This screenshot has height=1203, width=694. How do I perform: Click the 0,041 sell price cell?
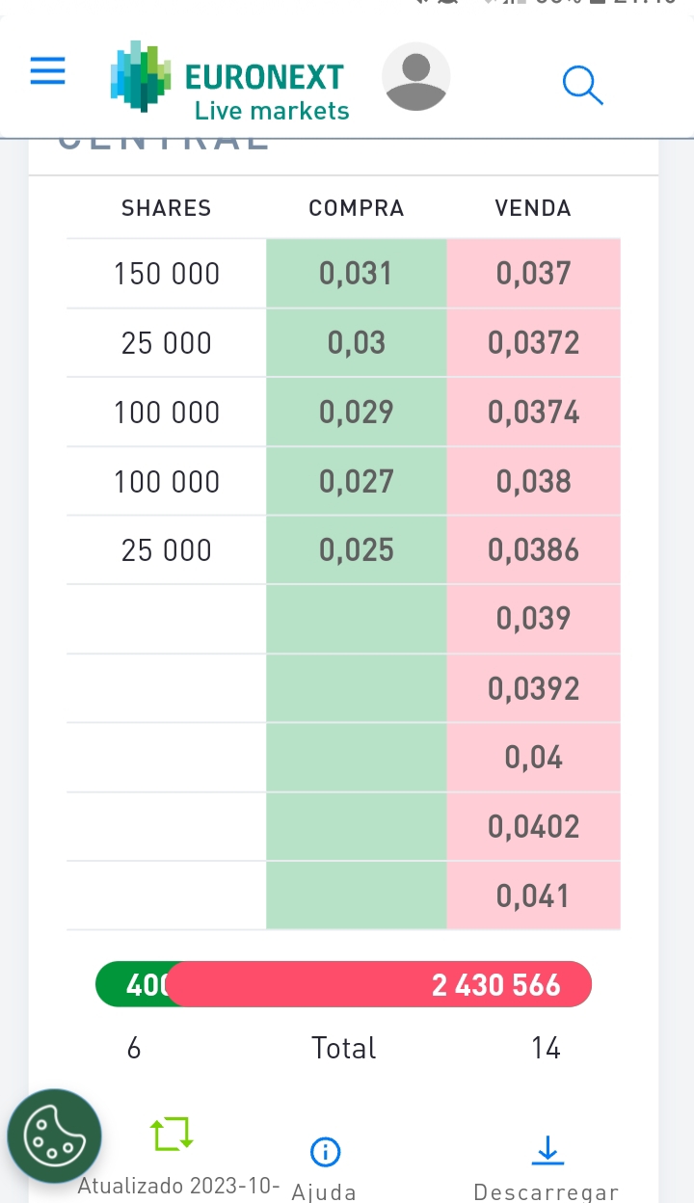click(x=533, y=896)
